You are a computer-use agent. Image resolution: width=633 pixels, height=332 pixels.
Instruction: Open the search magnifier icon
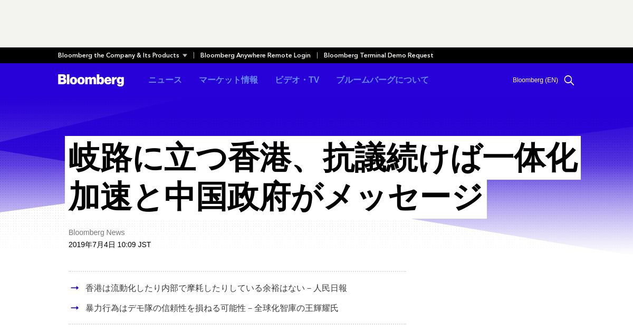569,80
